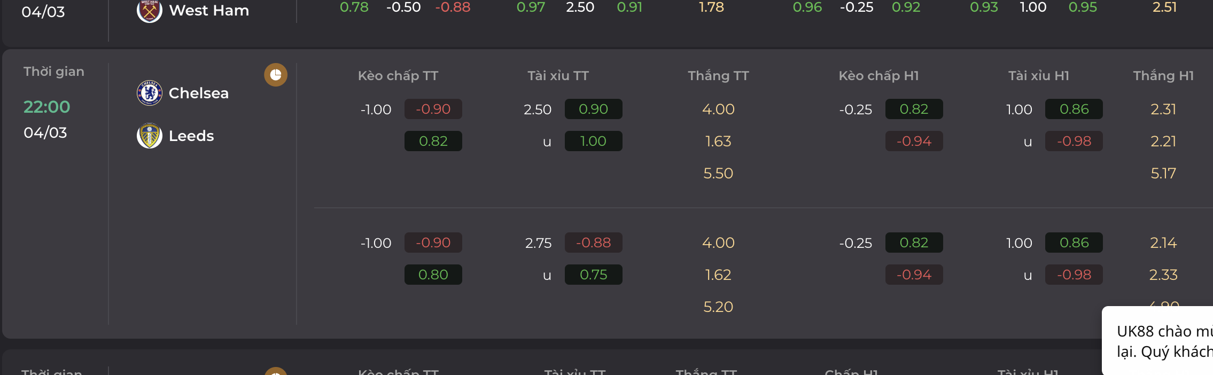The height and width of the screenshot is (375, 1213).
Task: Select the Chelsea team name
Action: (x=199, y=93)
